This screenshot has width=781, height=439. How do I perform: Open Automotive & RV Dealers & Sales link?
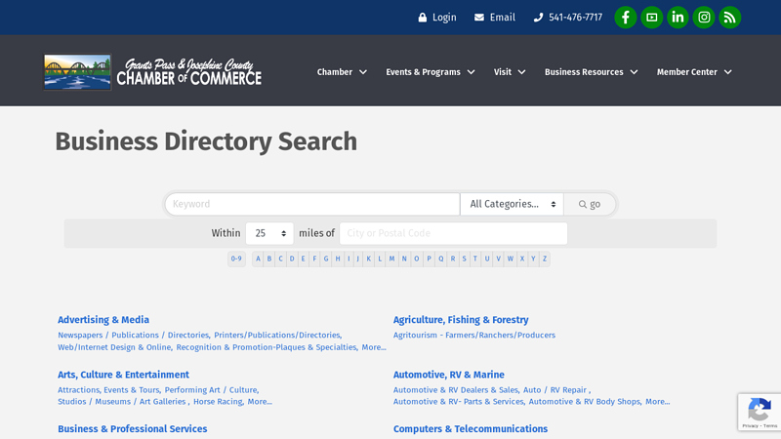[x=456, y=389]
